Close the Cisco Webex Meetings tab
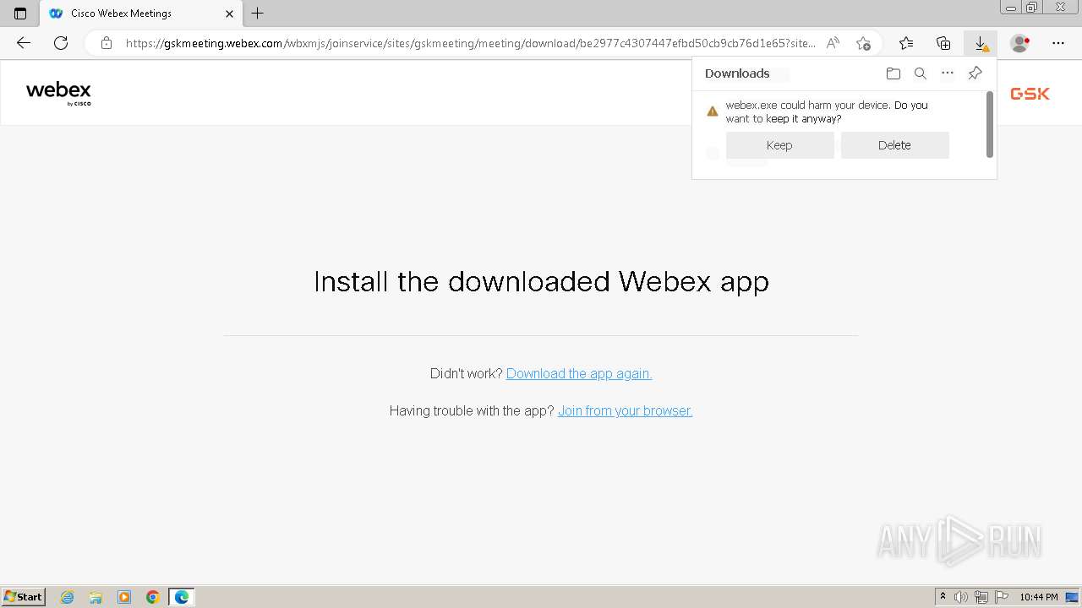1082x608 pixels. pos(229,14)
